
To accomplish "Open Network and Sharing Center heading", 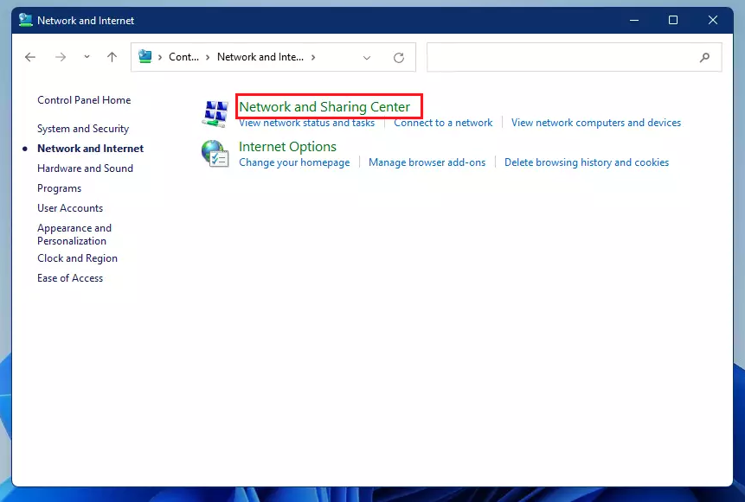I will [324, 107].
